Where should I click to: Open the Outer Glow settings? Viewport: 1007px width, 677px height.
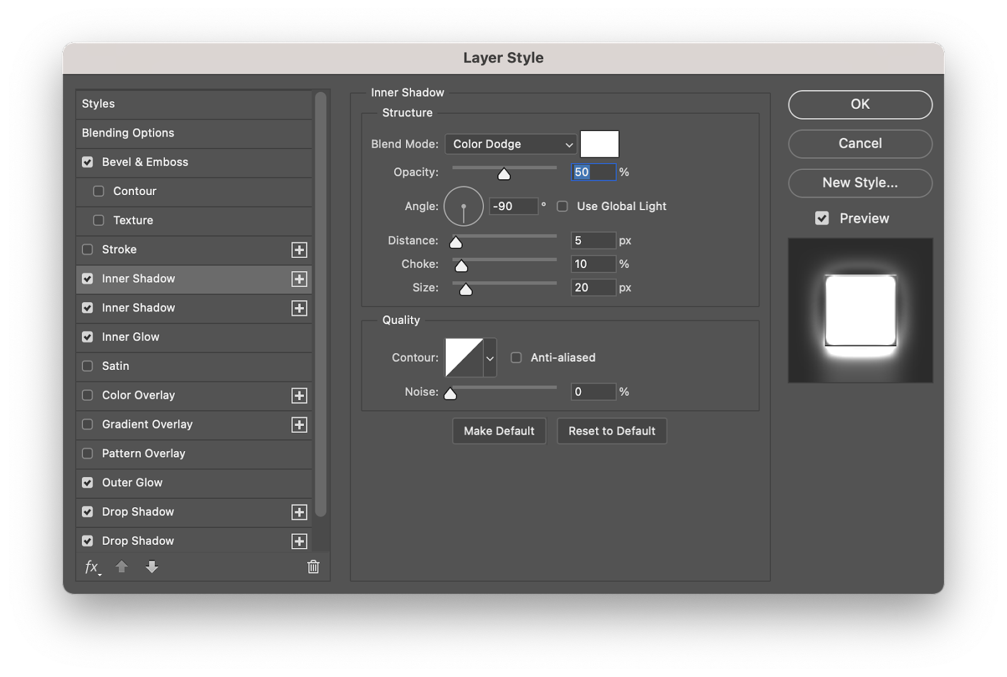(x=132, y=483)
